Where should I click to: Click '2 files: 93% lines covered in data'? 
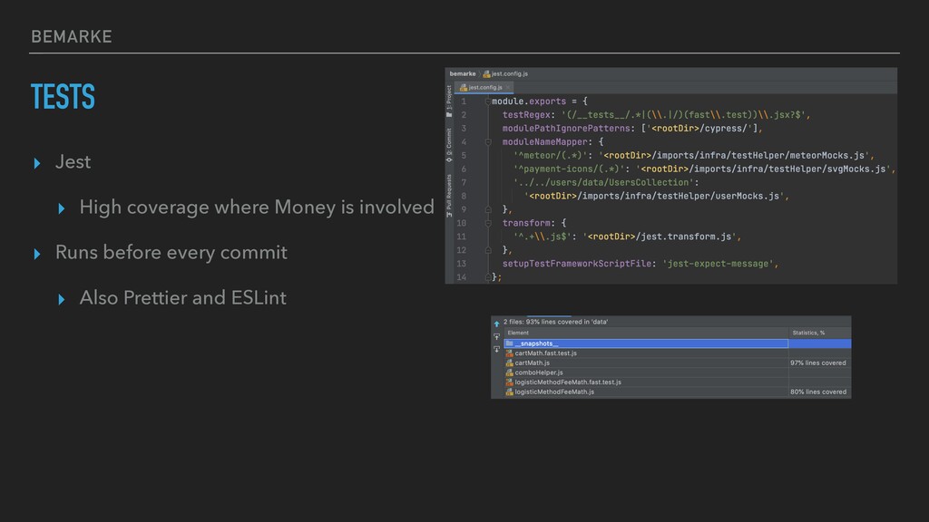click(556, 322)
